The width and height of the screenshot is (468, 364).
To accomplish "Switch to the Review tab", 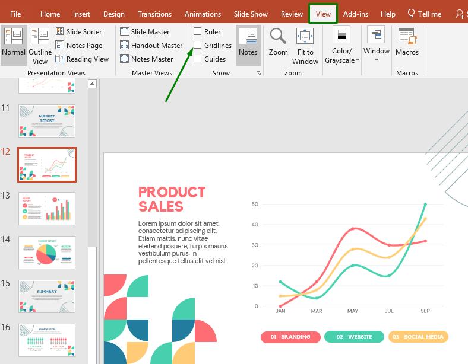I will (292, 14).
